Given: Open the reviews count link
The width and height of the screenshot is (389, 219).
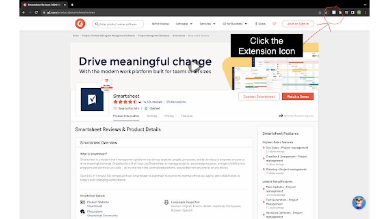Looking at the screenshot, I should tap(152, 102).
